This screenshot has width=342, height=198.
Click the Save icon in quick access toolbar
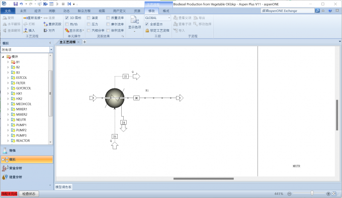coord(16,4)
